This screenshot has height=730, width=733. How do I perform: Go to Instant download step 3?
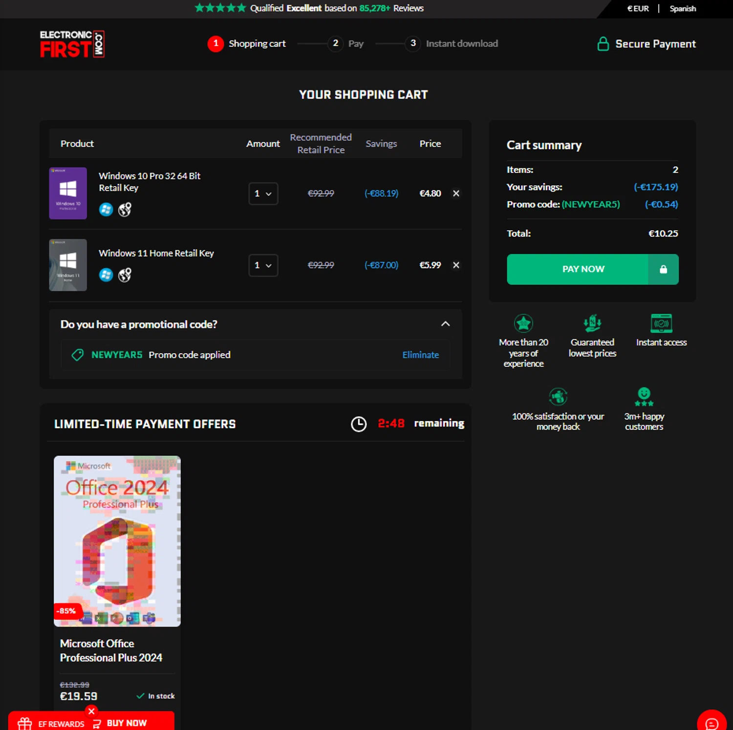pos(452,43)
